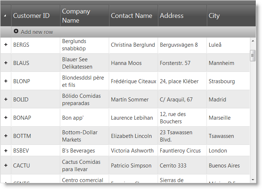The image size is (262, 189).
Task: Click the plus icon for BOLID
Action: click(5, 99)
